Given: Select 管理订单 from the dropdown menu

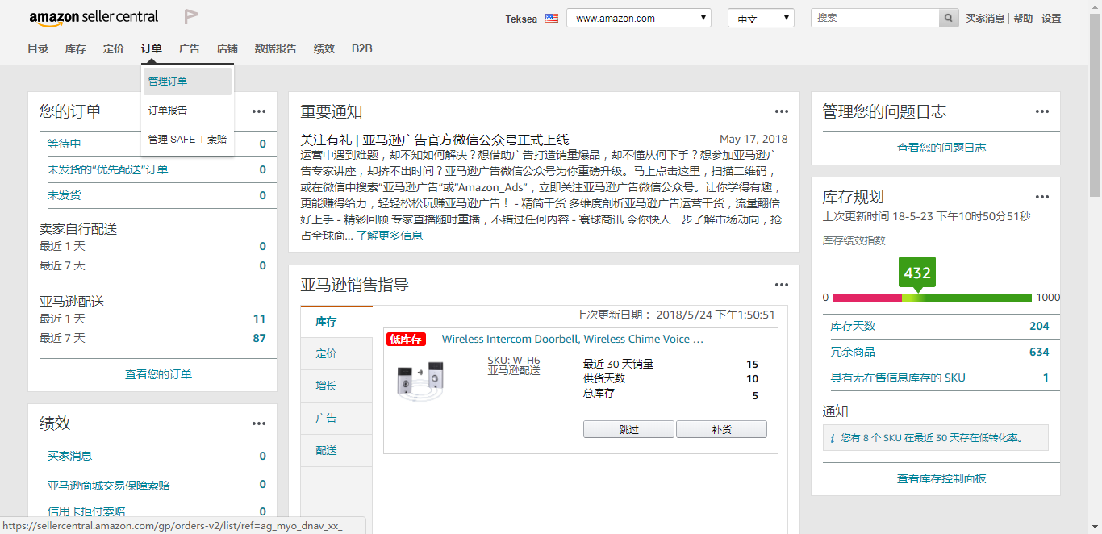Looking at the screenshot, I should 187,81.
